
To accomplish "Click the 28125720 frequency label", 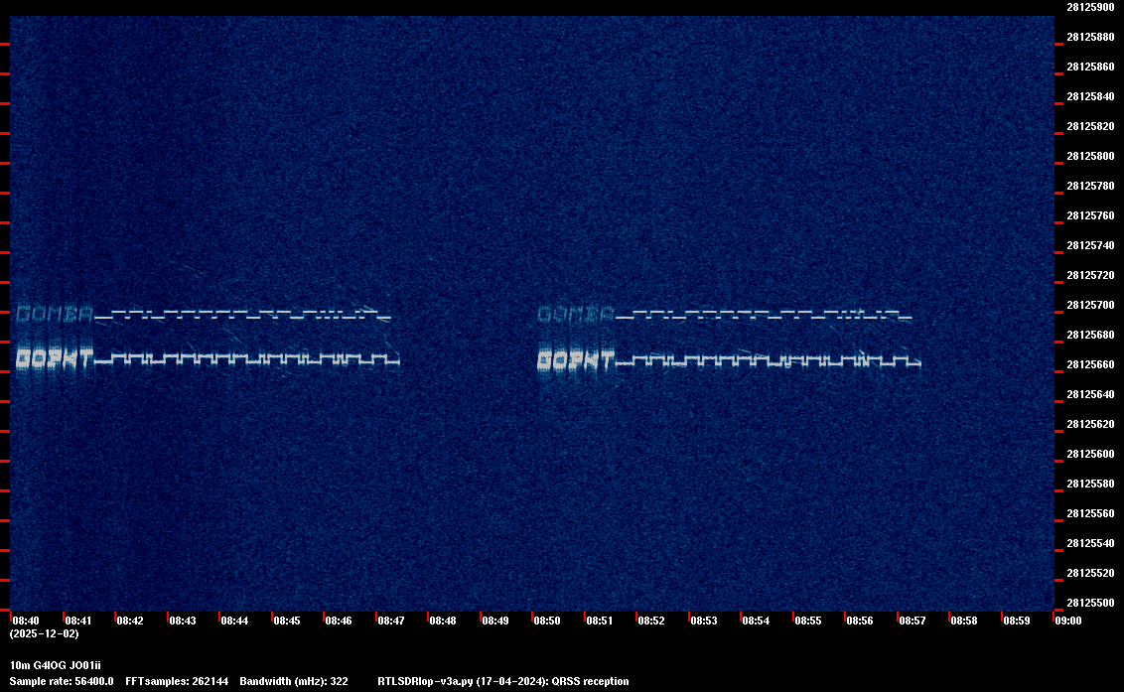I will click(1090, 275).
